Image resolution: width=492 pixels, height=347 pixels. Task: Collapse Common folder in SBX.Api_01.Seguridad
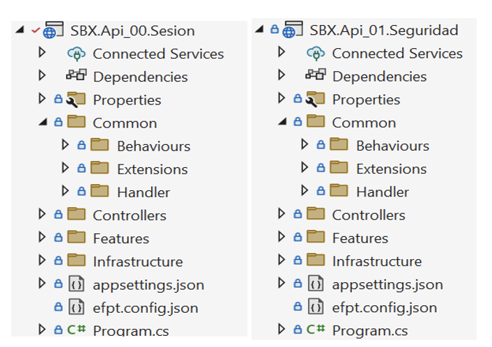282,121
